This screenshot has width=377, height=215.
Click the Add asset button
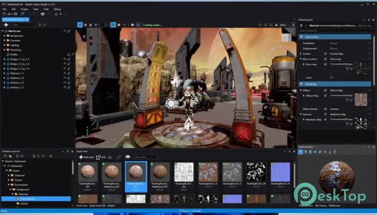pos(86,157)
